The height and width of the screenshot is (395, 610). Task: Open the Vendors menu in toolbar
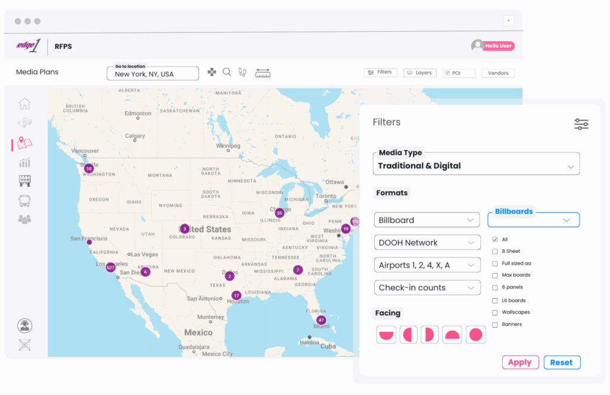(x=498, y=73)
